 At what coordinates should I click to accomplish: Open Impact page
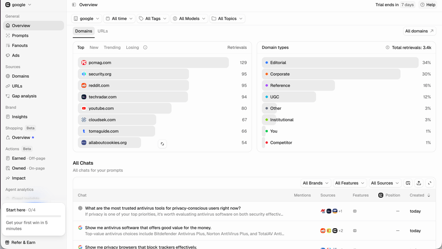tap(34, 178)
